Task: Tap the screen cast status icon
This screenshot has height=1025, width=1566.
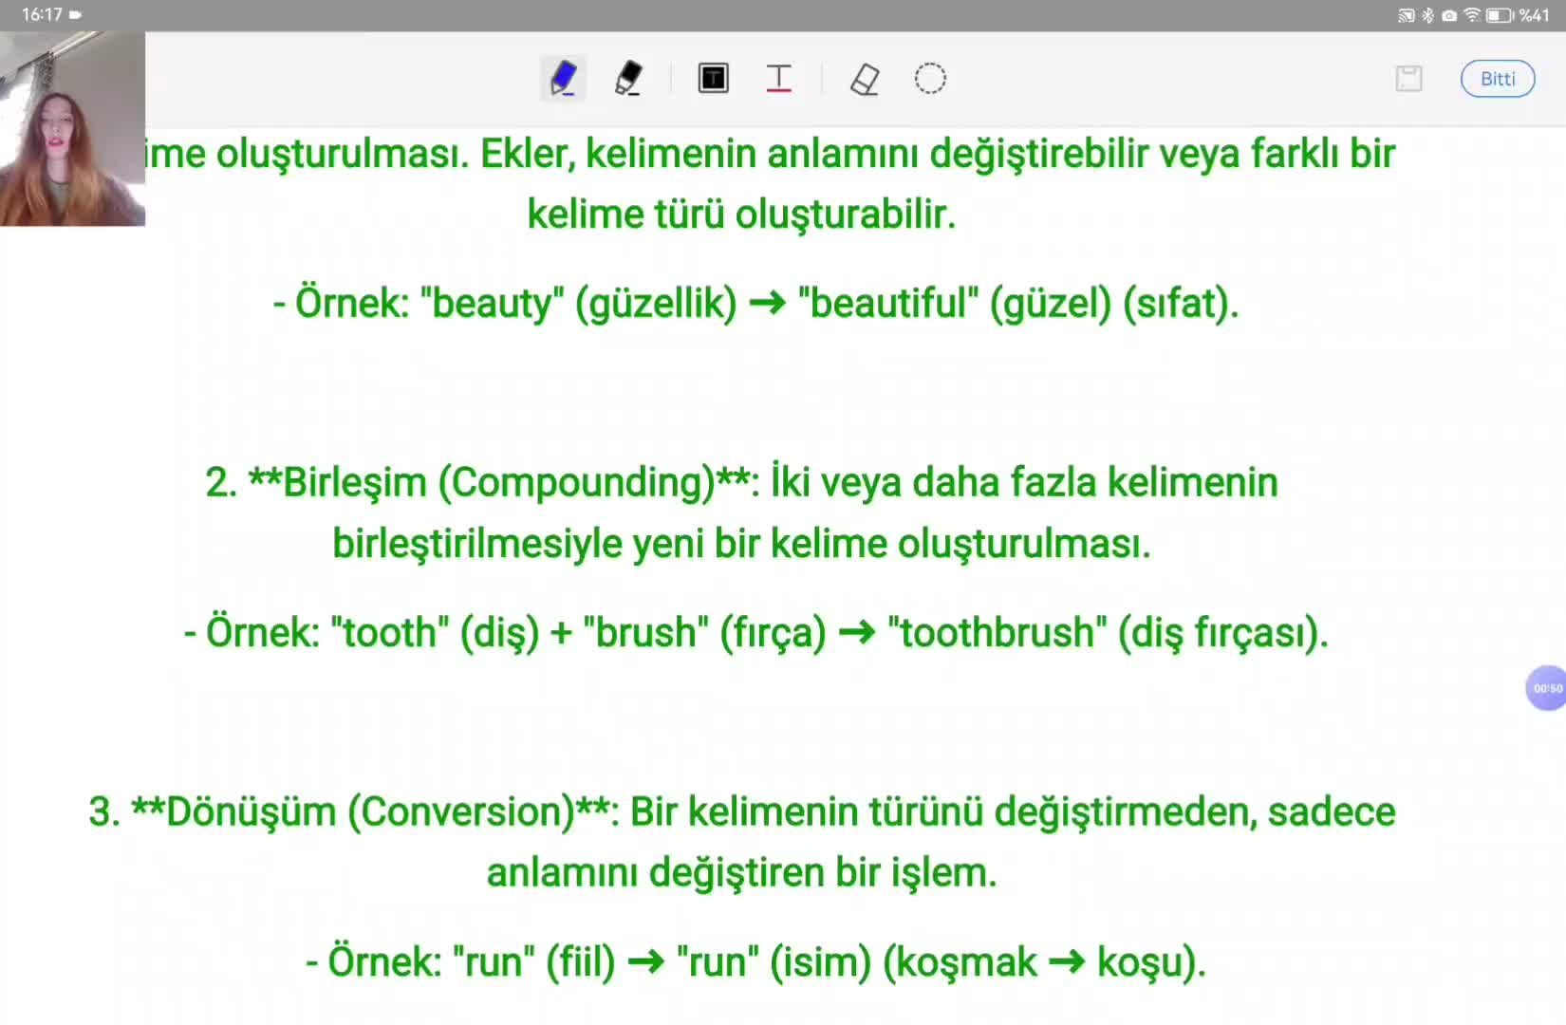Action: [x=1407, y=15]
